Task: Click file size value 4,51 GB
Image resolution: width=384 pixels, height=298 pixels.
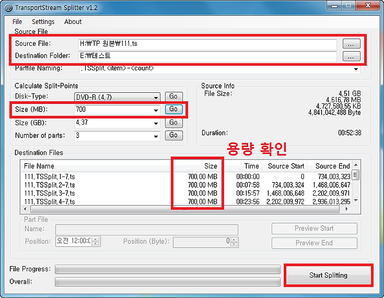Action: (x=349, y=93)
